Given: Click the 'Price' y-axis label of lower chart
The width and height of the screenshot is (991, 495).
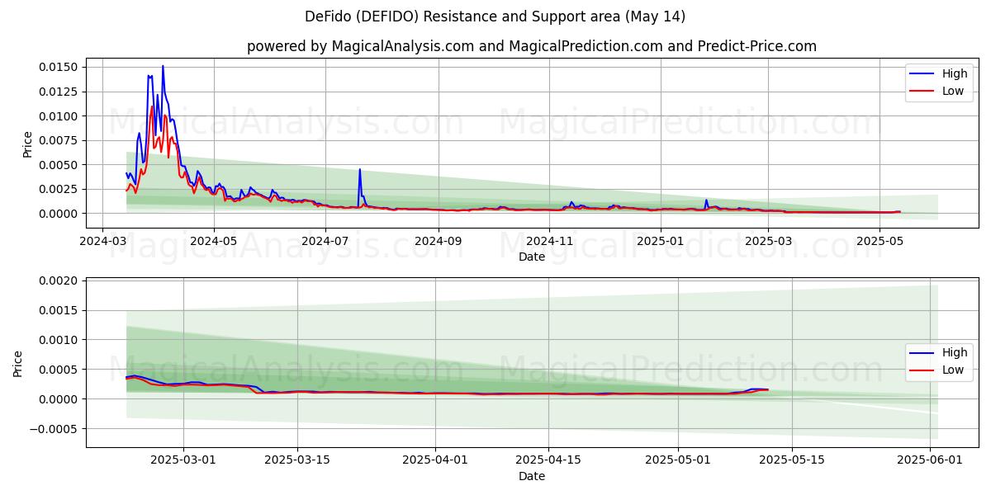Looking at the screenshot, I should coord(18,364).
